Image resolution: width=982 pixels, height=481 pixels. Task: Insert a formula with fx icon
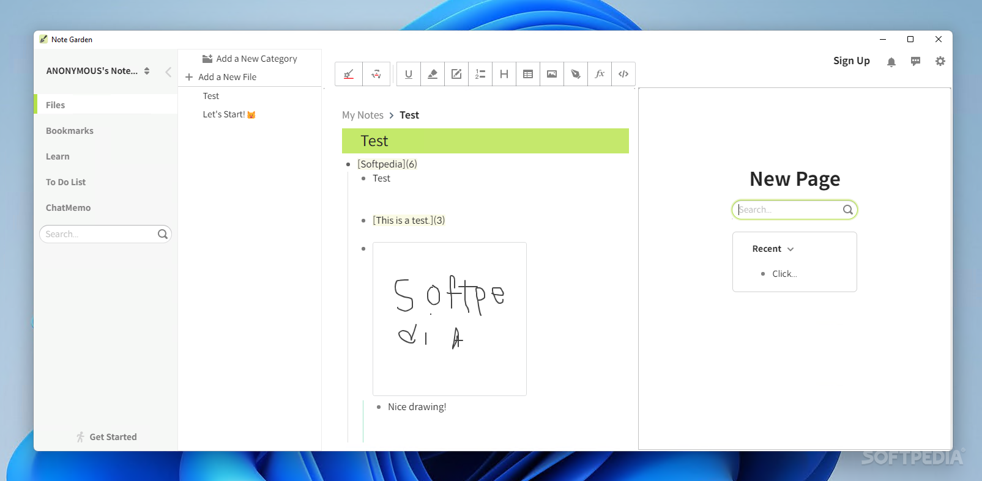point(600,74)
